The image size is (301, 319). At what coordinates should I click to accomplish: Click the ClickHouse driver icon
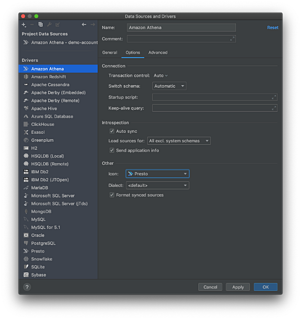(26, 124)
